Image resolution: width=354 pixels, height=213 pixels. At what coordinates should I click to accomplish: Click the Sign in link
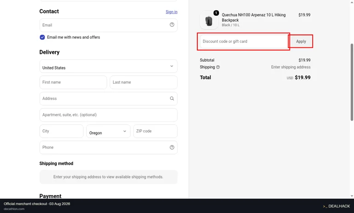click(x=171, y=12)
